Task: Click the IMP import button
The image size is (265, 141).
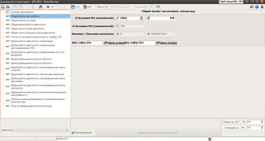Action: 88,7
